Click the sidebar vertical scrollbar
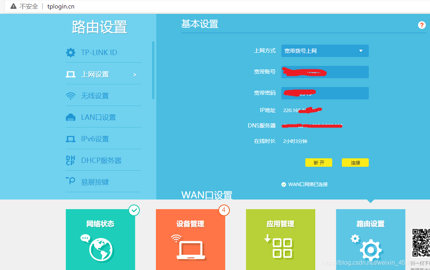This screenshot has height=270, width=430. pyautogui.click(x=153, y=70)
